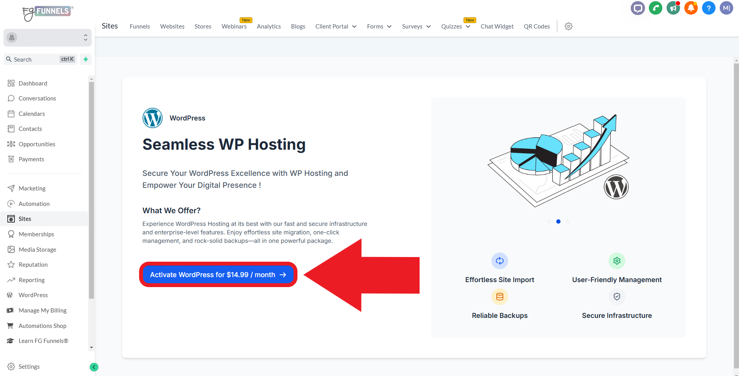This screenshot has height=376, width=739.
Task: Click the WordPress logo icon in sidebar
Action: point(10,295)
